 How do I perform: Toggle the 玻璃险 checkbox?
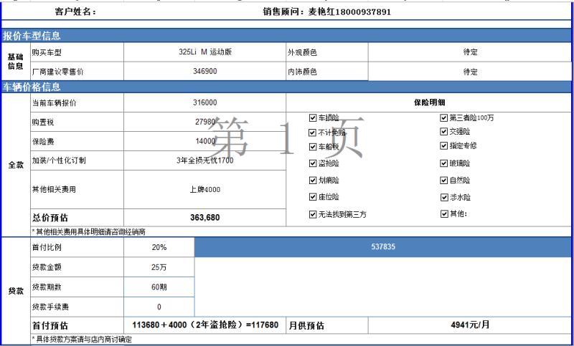444,163
